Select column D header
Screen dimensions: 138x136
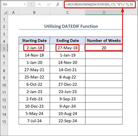point(104,13)
